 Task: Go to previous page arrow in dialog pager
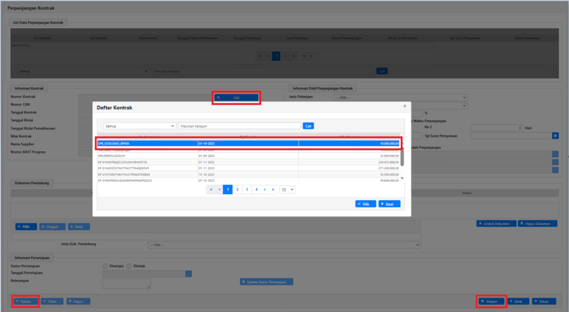point(219,189)
